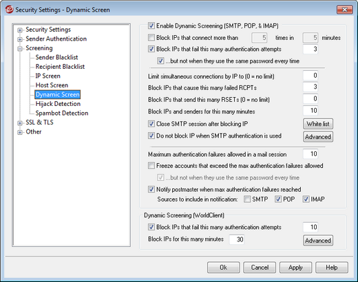Click the failed RCPTs count field
The height and width of the screenshot is (282, 358).
310,87
